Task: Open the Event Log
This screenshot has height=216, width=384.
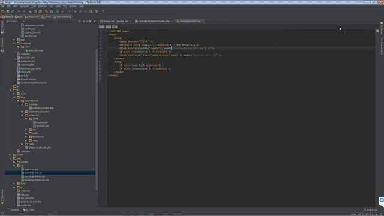Action: pyautogui.click(x=371, y=210)
